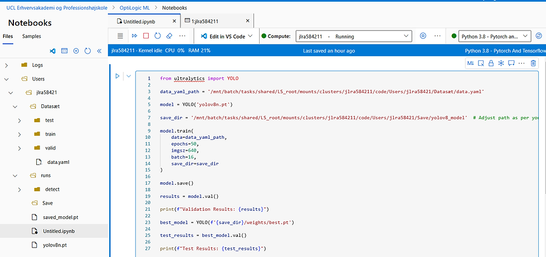546x257 pixels.
Task: Click the Last saved an hour ago status
Action: pyautogui.click(x=329, y=51)
